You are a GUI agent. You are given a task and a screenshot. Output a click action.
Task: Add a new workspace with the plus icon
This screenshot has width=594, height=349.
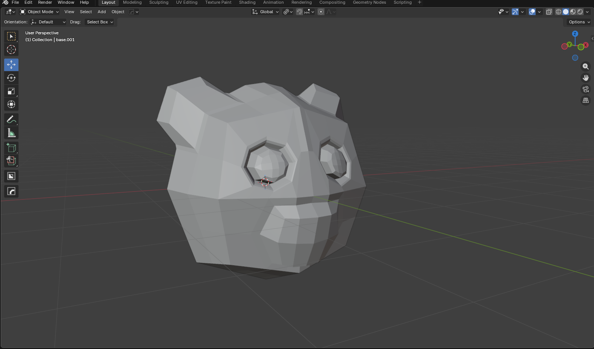pyautogui.click(x=419, y=2)
